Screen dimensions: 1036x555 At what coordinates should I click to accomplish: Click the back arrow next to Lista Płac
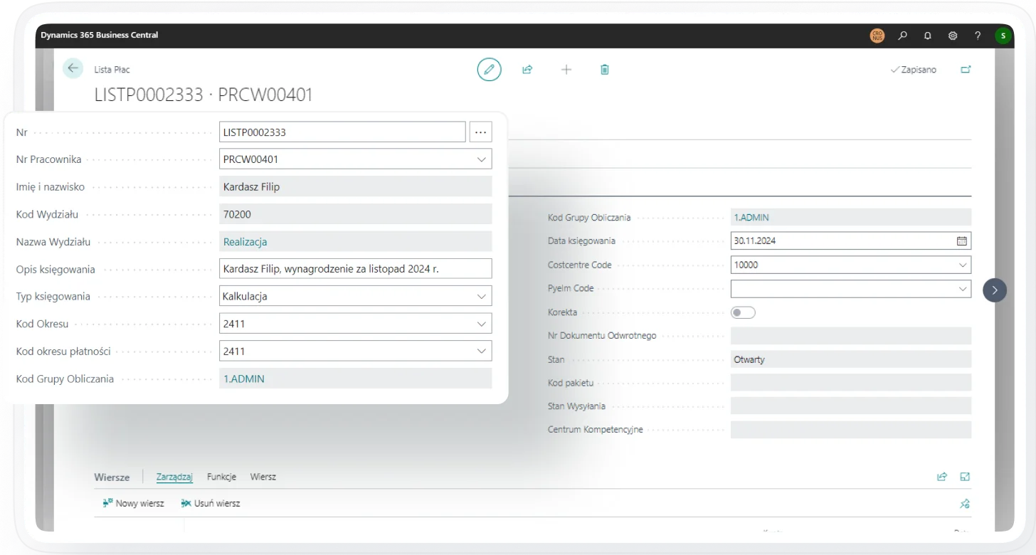tap(73, 68)
